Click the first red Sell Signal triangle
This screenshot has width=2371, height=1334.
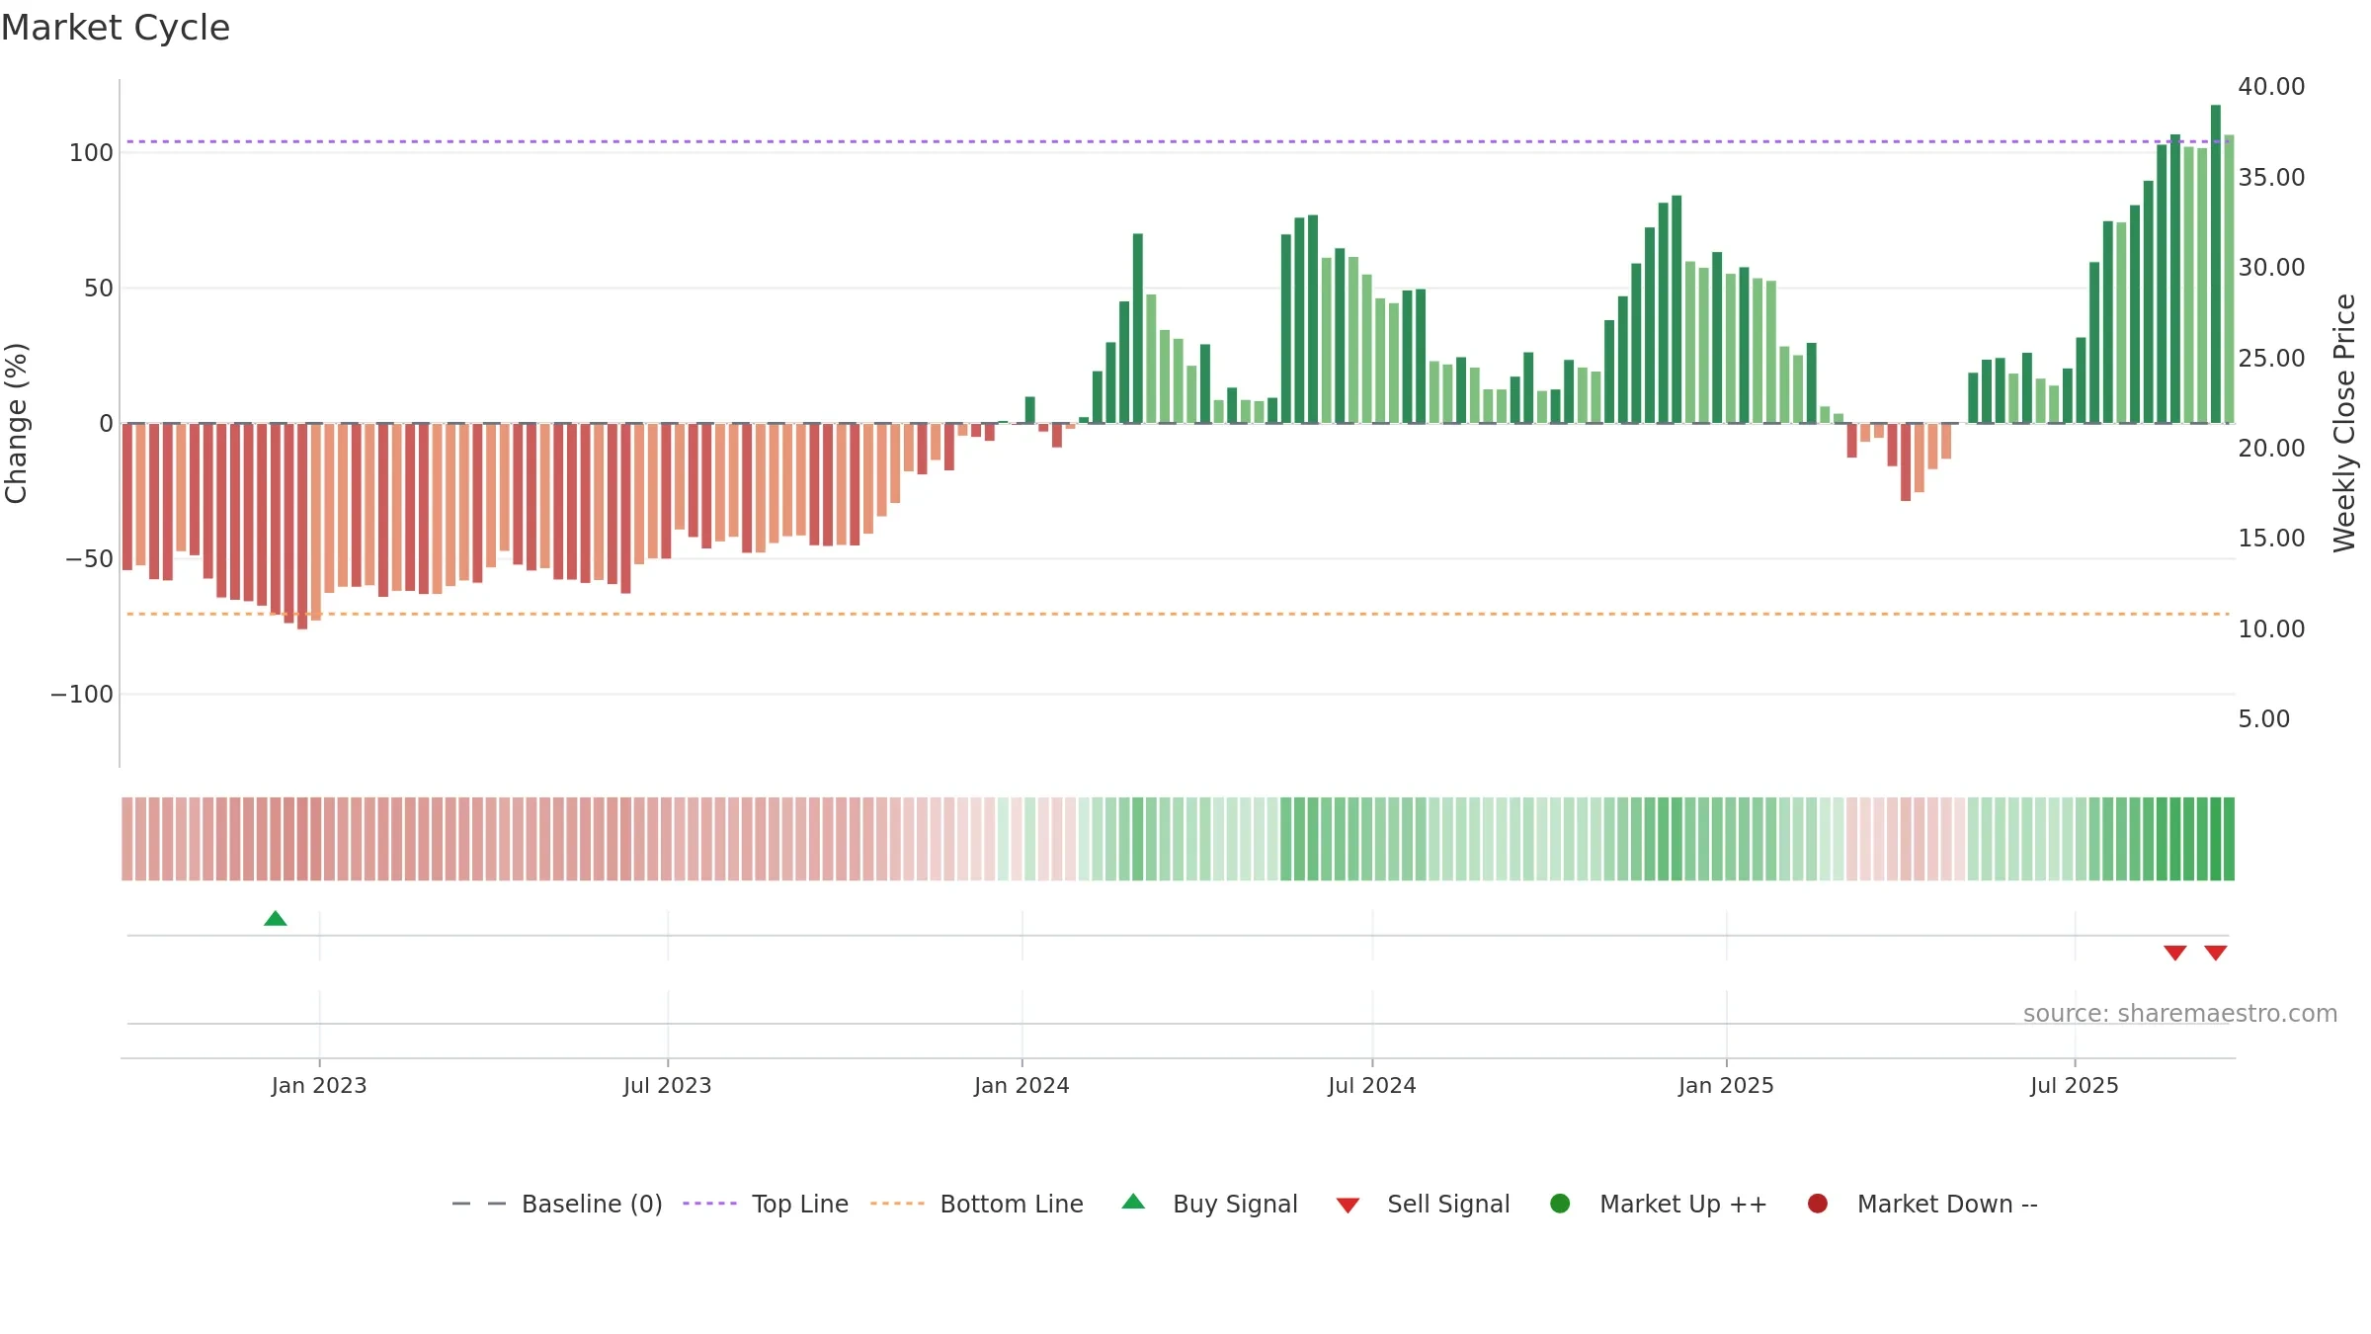pos(2175,953)
